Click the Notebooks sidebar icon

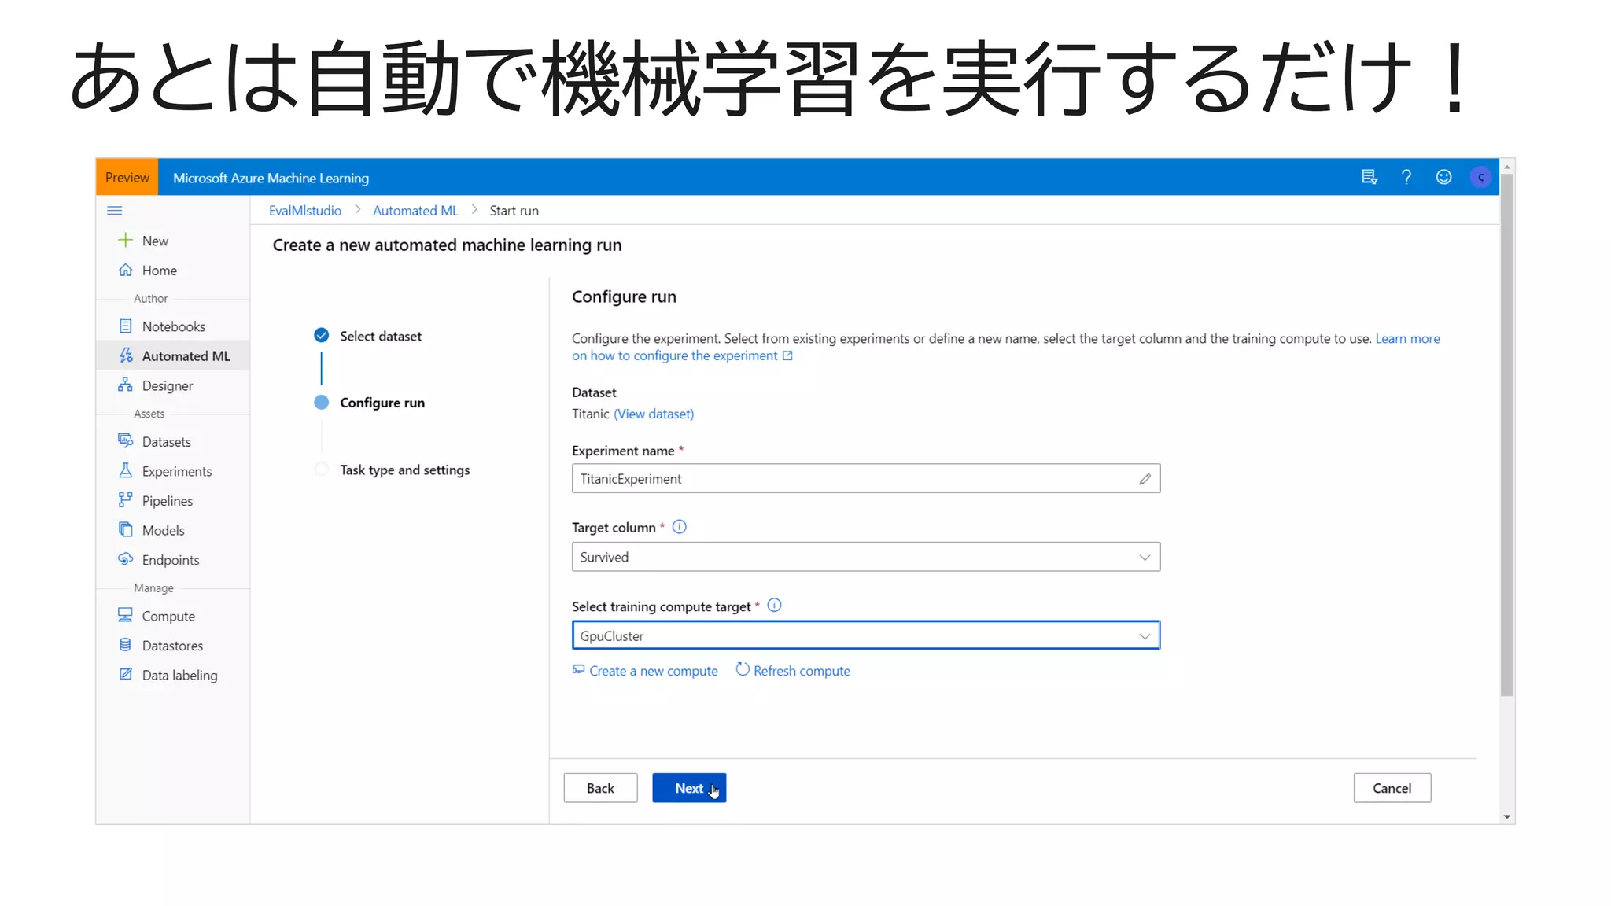pos(125,326)
